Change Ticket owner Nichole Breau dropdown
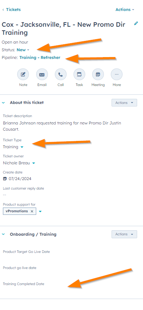 point(19,163)
